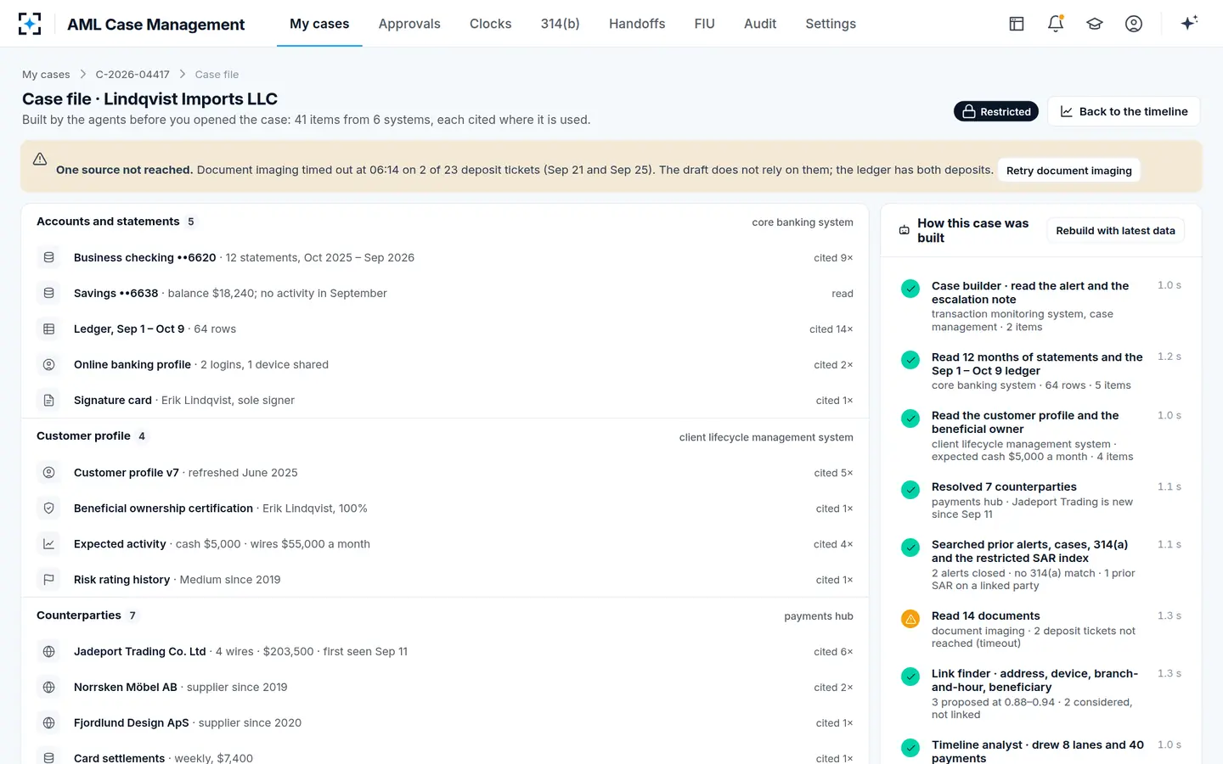Click Rebuild with latest data
This screenshot has height=764, width=1223.
(1115, 230)
